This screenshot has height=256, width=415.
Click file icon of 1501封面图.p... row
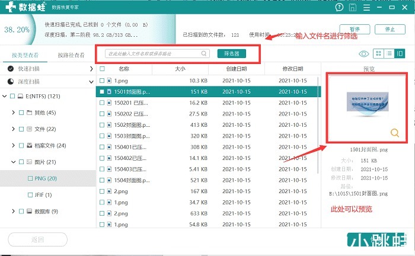tap(109, 92)
